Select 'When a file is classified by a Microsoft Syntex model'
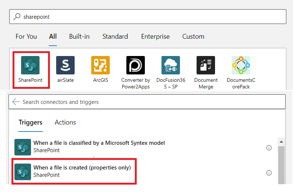 pos(99,146)
